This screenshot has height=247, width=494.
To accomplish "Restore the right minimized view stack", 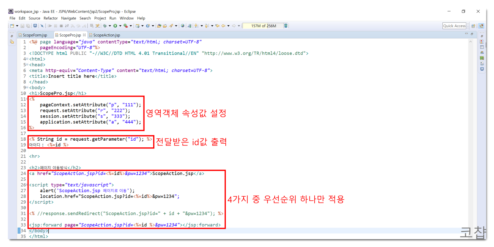I will coord(482,36).
